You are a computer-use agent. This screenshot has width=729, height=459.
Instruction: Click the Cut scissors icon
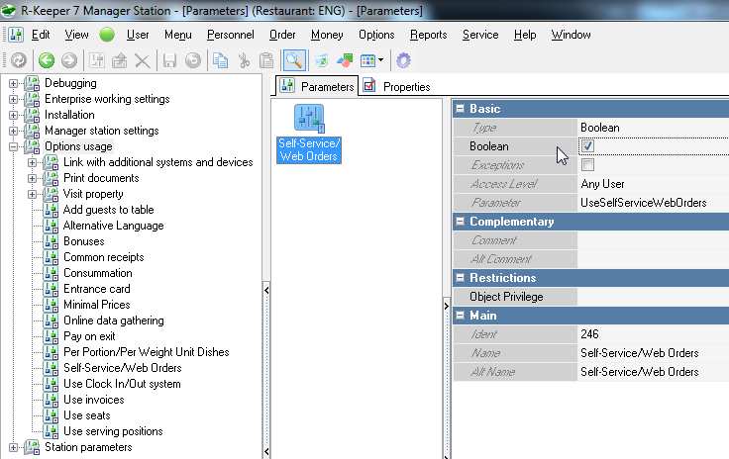pyautogui.click(x=244, y=60)
